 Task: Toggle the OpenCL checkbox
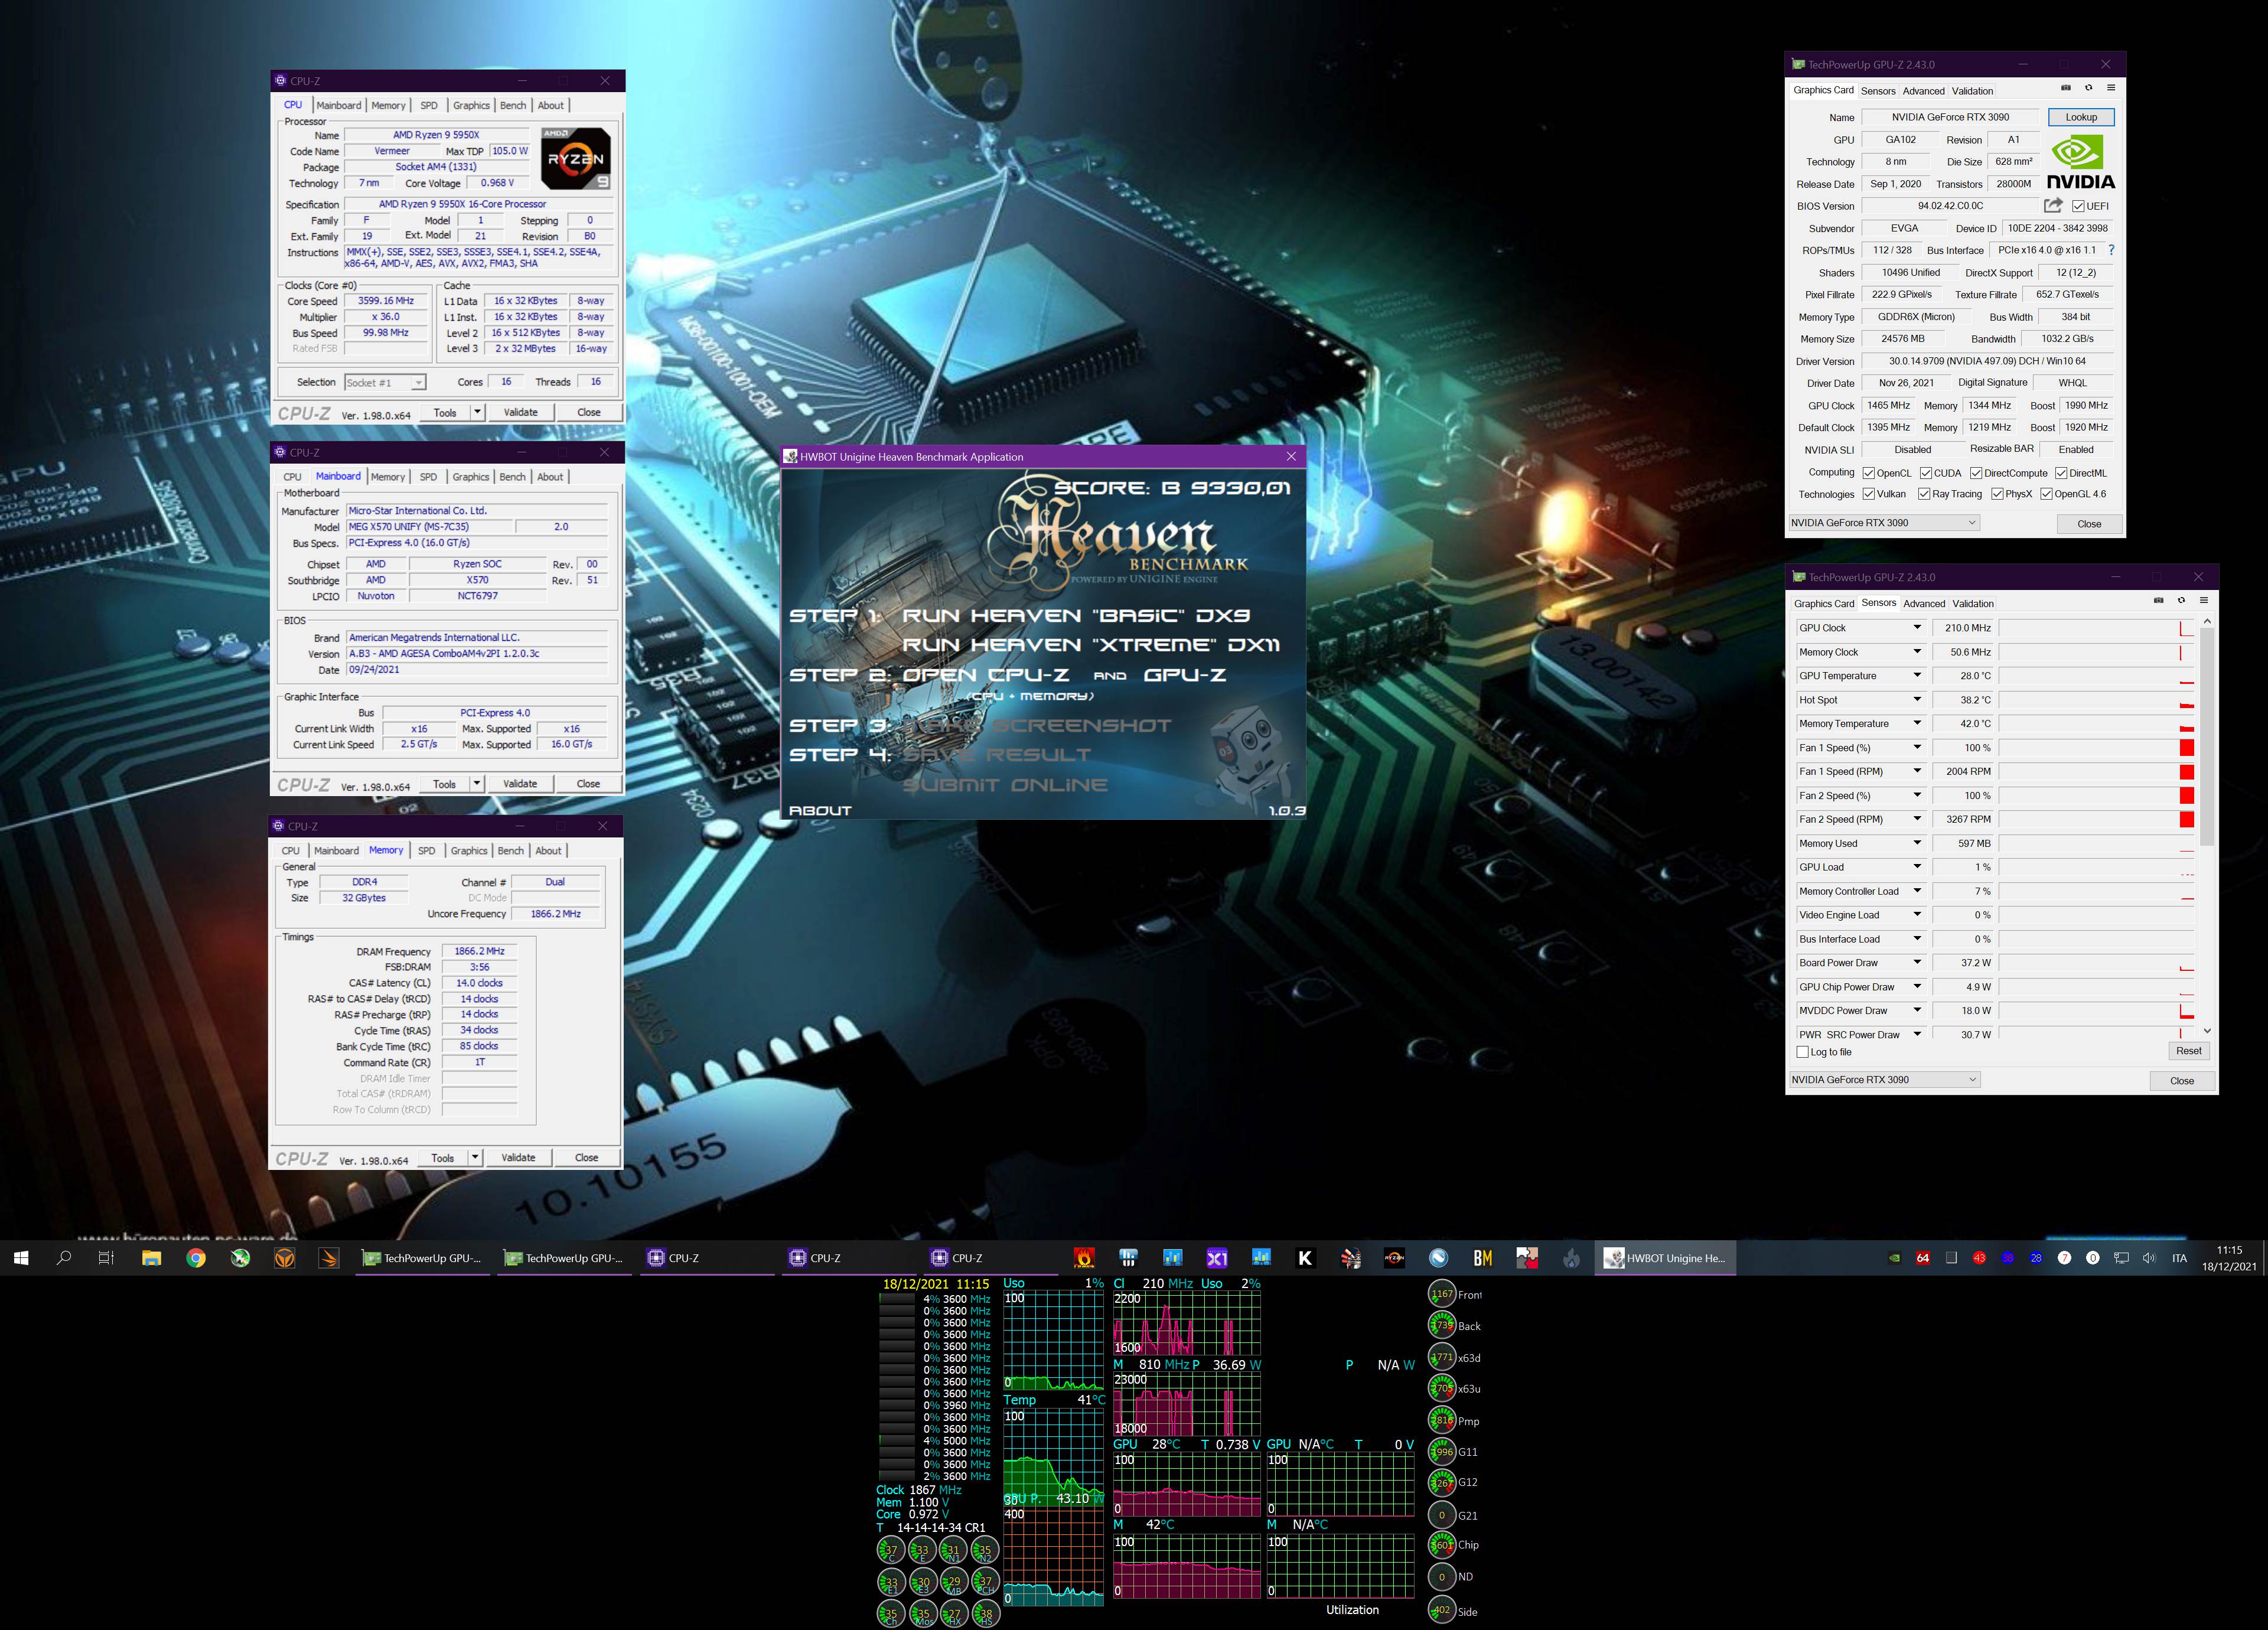pyautogui.click(x=1868, y=473)
